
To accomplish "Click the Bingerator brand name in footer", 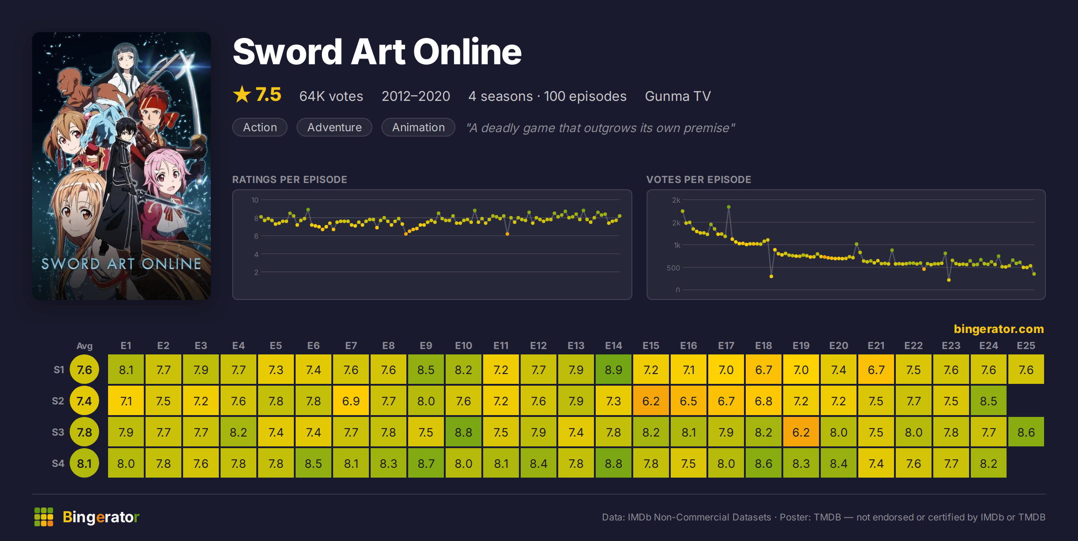I will (101, 517).
